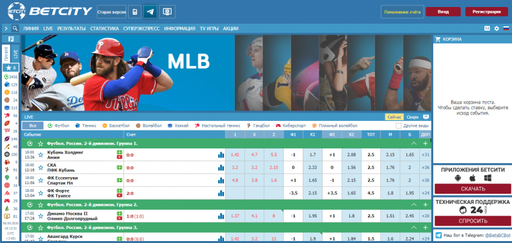
Task: Click Старая версия button
Action: [x=111, y=12]
